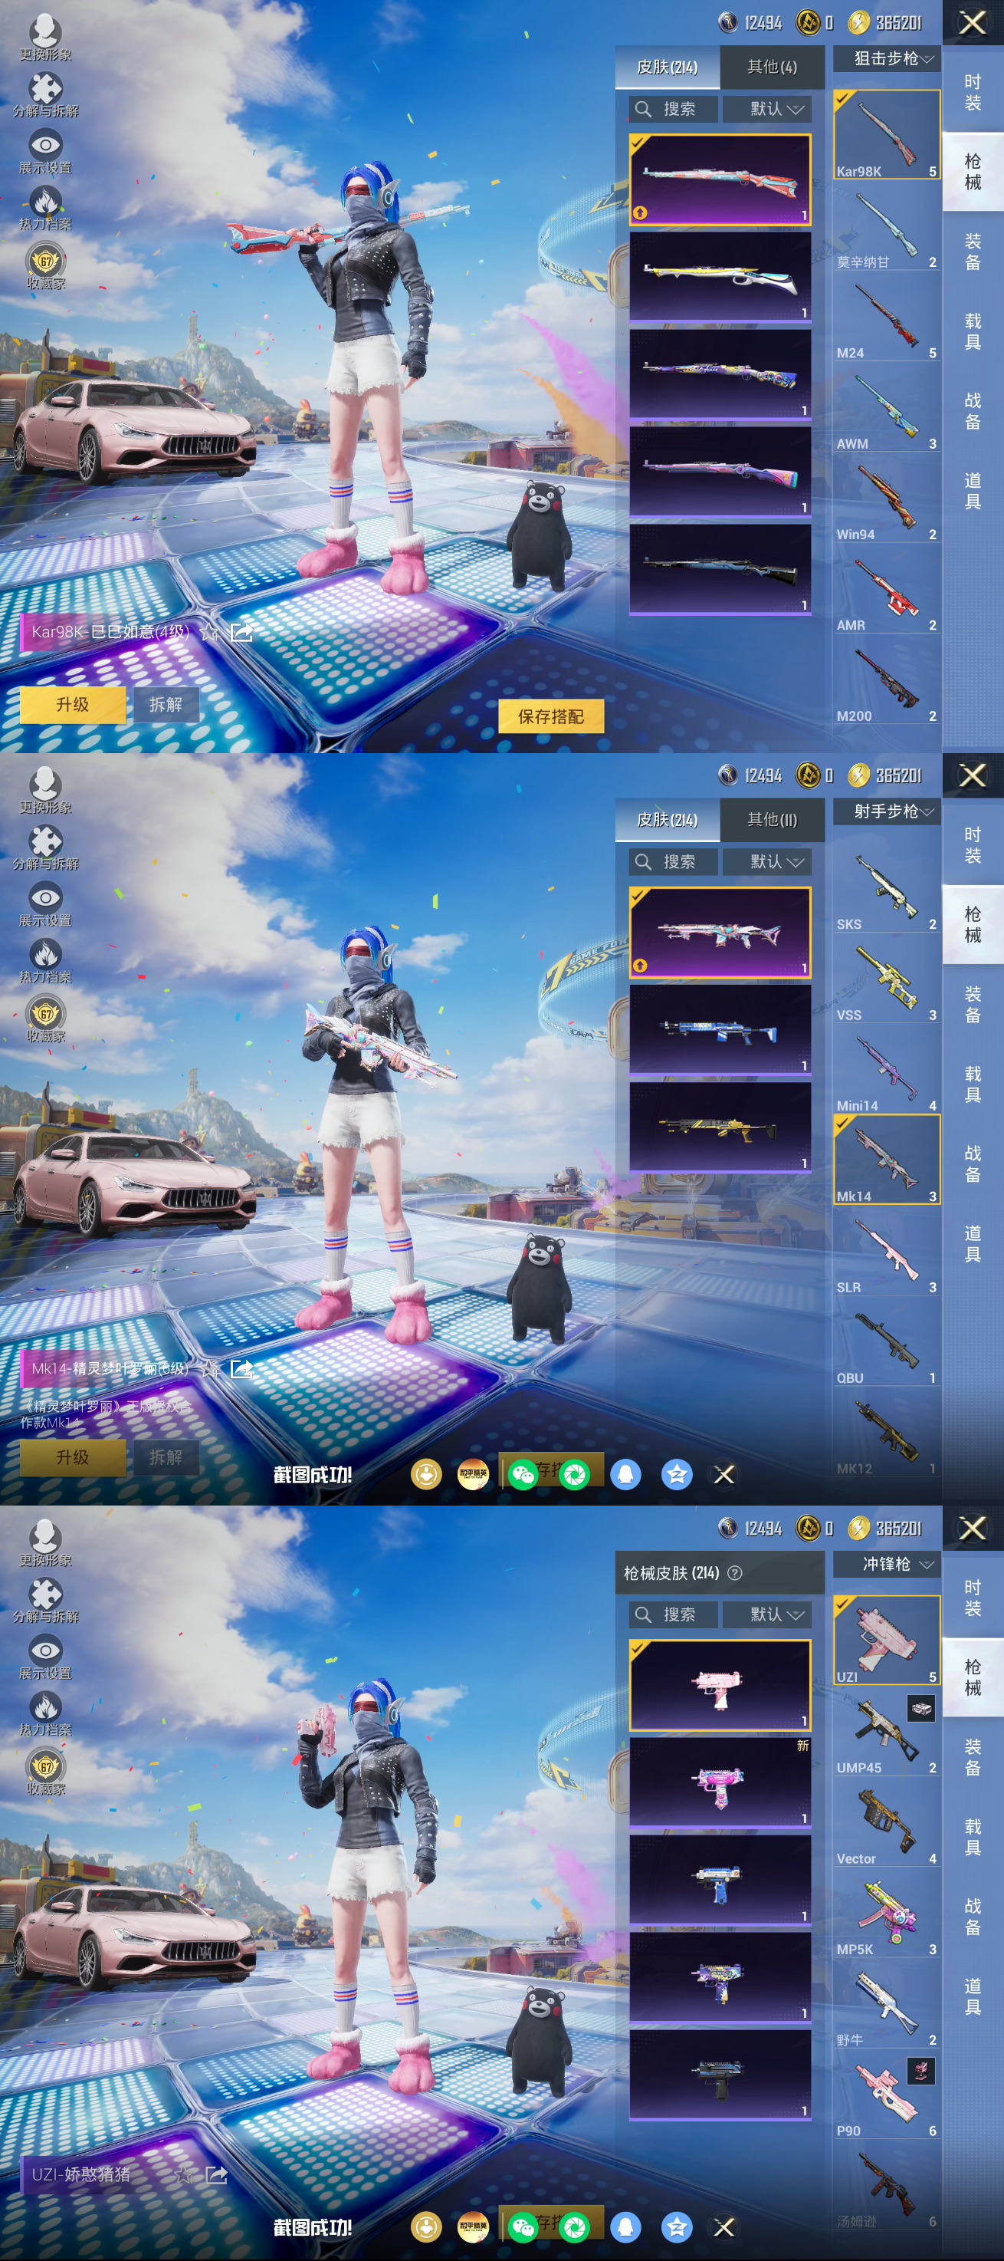This screenshot has height=2261, width=1004.
Task: Share to WeChat Moments on the UZI screen
Action: (x=574, y=2226)
